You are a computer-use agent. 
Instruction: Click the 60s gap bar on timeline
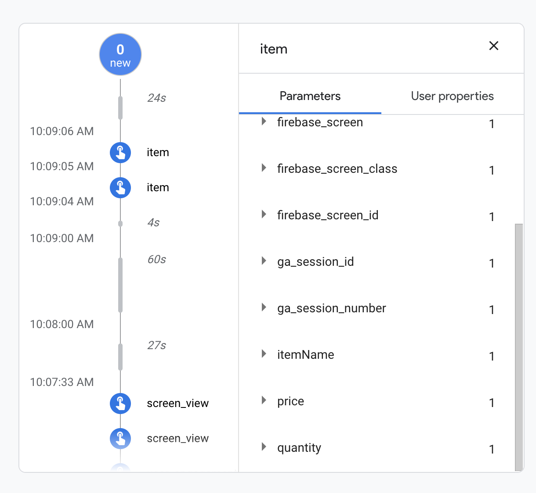point(120,285)
